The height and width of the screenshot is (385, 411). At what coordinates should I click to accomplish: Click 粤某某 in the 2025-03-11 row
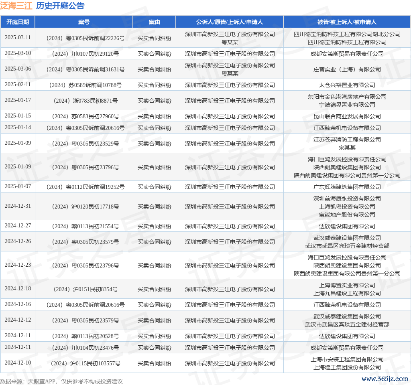click(x=230, y=42)
